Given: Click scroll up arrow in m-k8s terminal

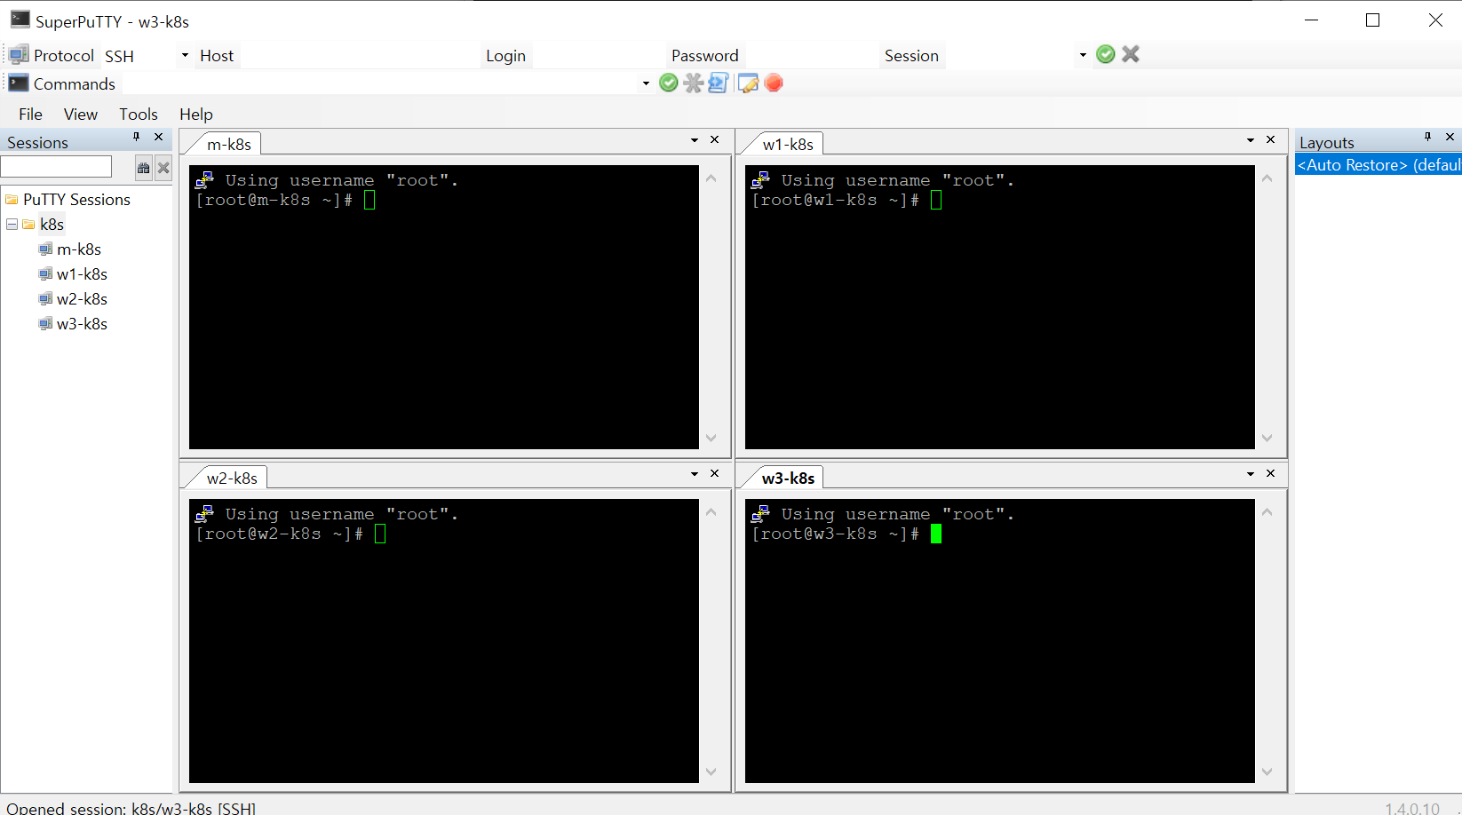Looking at the screenshot, I should coord(711,178).
